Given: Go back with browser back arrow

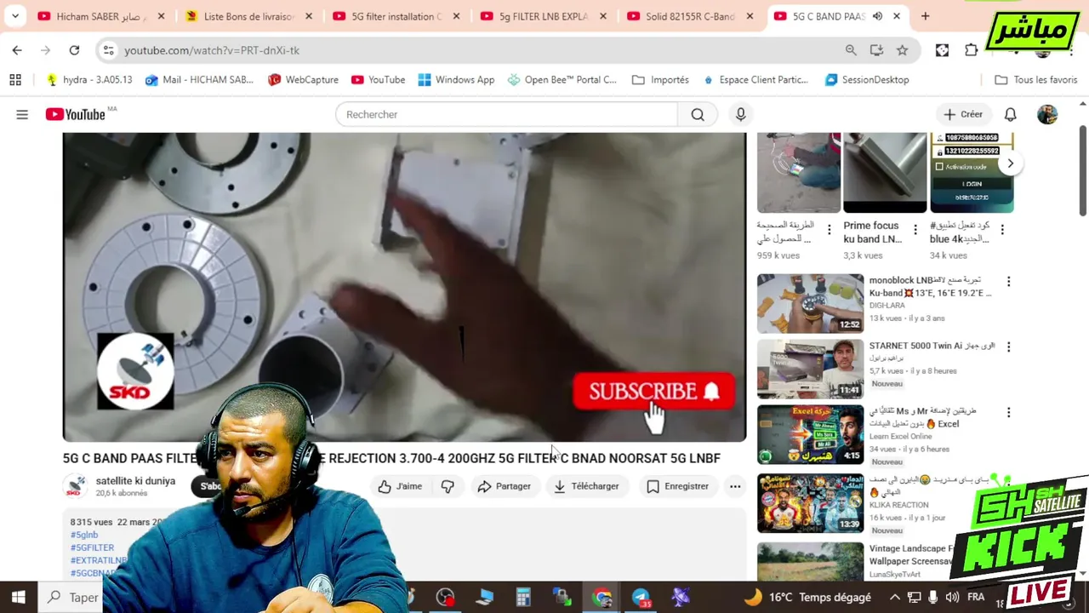Looking at the screenshot, I should click(17, 50).
